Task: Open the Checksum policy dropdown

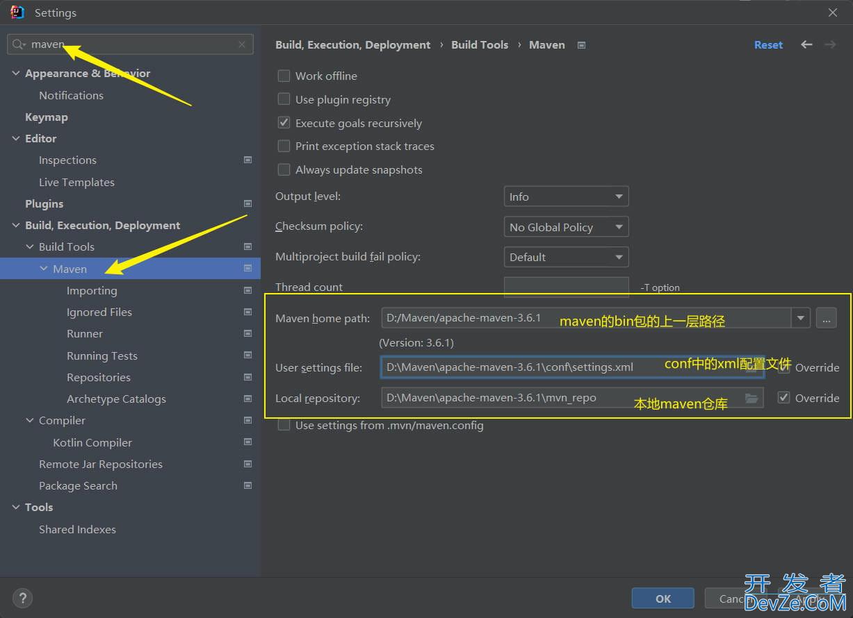Action: coord(566,227)
